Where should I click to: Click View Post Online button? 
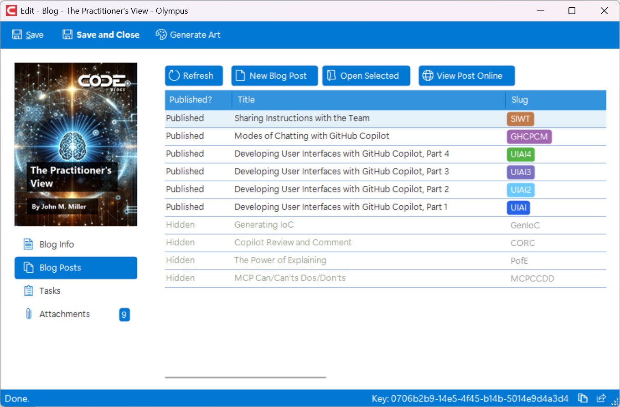coord(467,76)
